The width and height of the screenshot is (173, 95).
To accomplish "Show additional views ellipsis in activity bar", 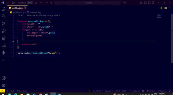I will click(x=4, y=60).
